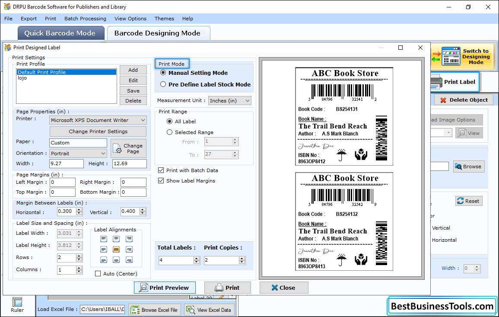Adjust Vertical margin stepper

(x=143, y=211)
